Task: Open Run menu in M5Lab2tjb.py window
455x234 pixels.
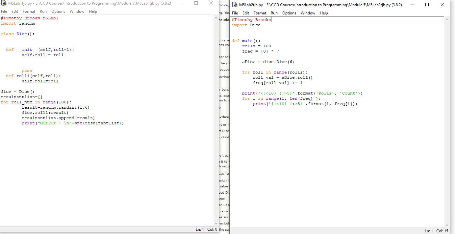Action: point(274,13)
